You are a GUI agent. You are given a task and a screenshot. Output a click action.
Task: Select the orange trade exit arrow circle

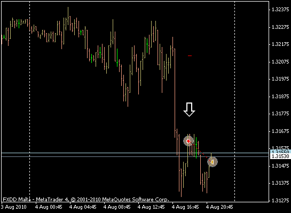(213, 162)
